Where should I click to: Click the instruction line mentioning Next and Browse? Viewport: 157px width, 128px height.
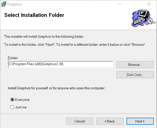tap(75, 45)
